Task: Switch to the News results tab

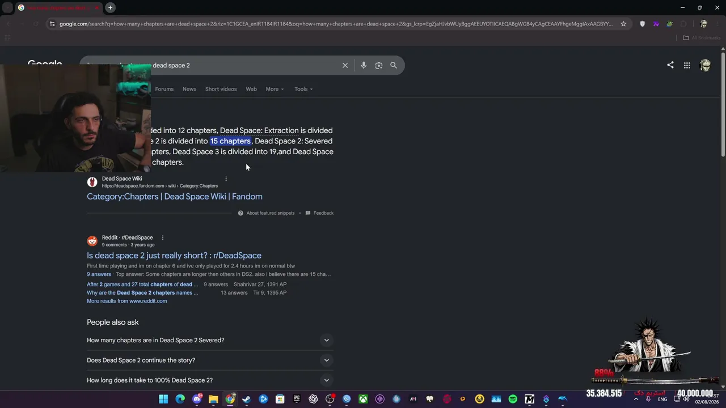Action: [189, 89]
